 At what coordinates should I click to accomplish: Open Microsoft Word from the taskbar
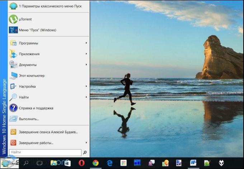pyautogui.click(x=193, y=163)
